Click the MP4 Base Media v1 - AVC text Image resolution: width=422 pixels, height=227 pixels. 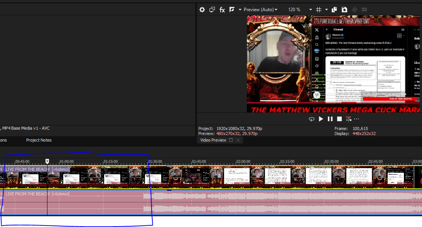point(26,128)
